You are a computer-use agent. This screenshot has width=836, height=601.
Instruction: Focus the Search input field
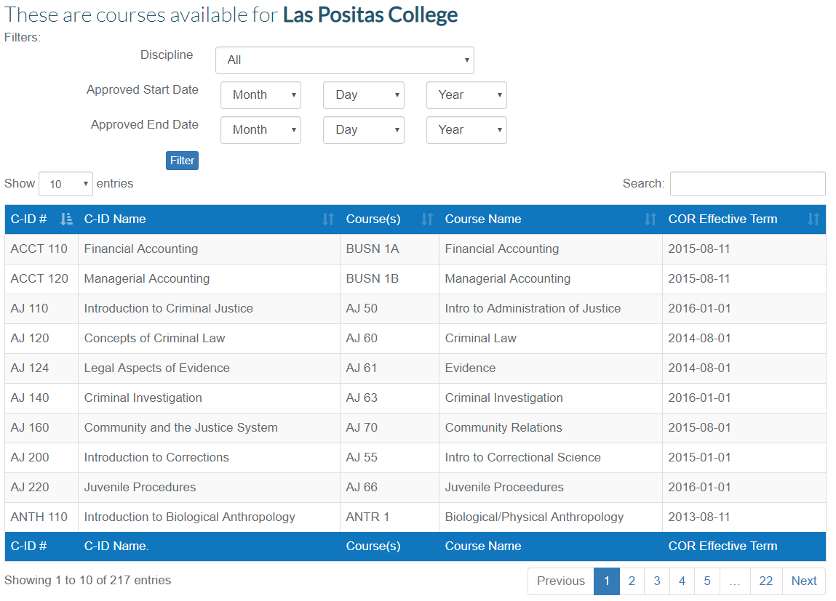(x=747, y=184)
